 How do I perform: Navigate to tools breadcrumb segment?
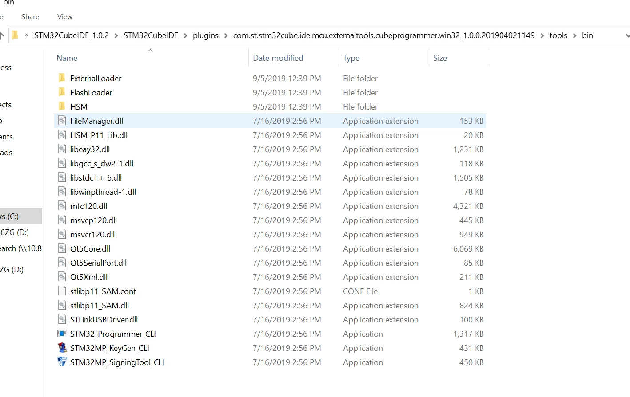click(558, 35)
